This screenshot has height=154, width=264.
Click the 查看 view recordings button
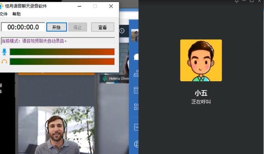(103, 27)
